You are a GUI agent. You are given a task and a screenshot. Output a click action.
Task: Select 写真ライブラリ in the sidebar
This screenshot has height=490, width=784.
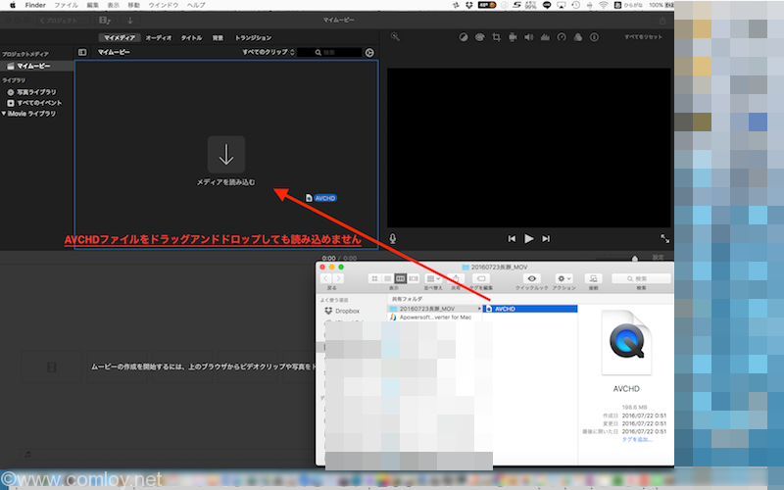(37, 92)
